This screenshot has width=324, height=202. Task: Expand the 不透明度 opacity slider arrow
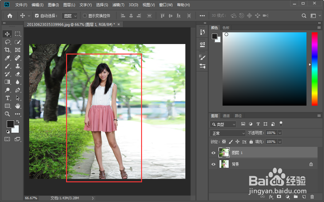(280, 133)
